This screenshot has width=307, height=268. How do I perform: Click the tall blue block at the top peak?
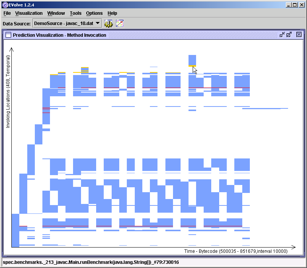pyautogui.click(x=192, y=60)
